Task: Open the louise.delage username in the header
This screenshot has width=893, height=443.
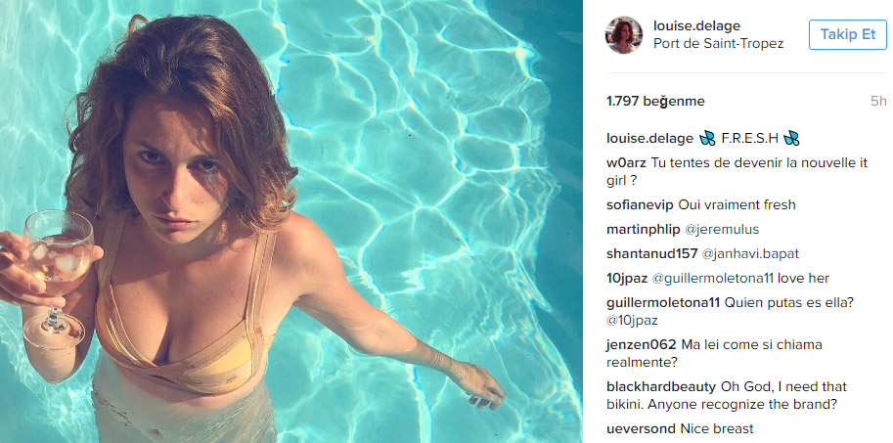Action: (x=696, y=25)
